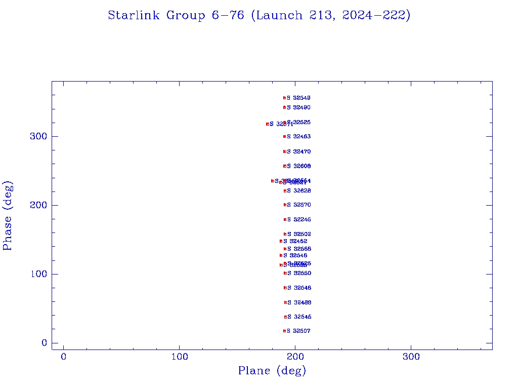
Task: Click the 100 tick label on the x-axis
Action: [x=180, y=357]
